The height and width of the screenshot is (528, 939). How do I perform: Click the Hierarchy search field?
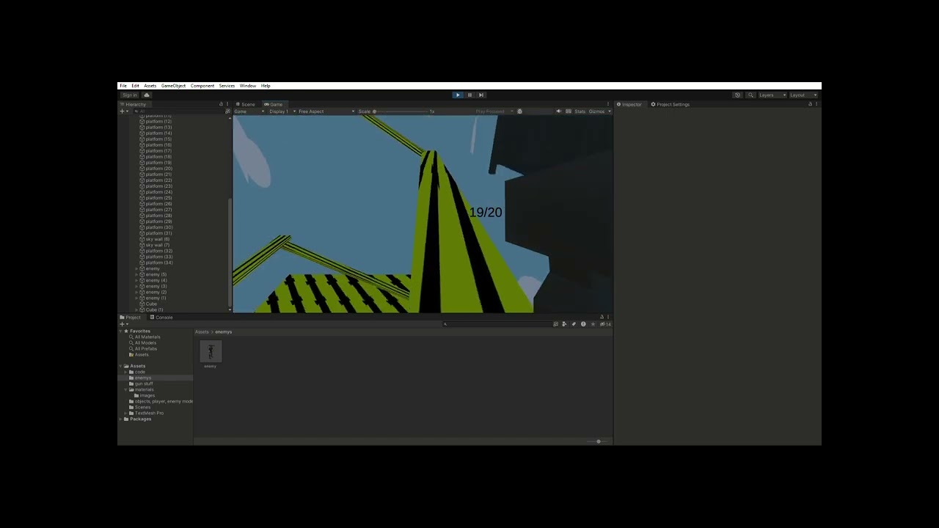pyautogui.click(x=178, y=111)
